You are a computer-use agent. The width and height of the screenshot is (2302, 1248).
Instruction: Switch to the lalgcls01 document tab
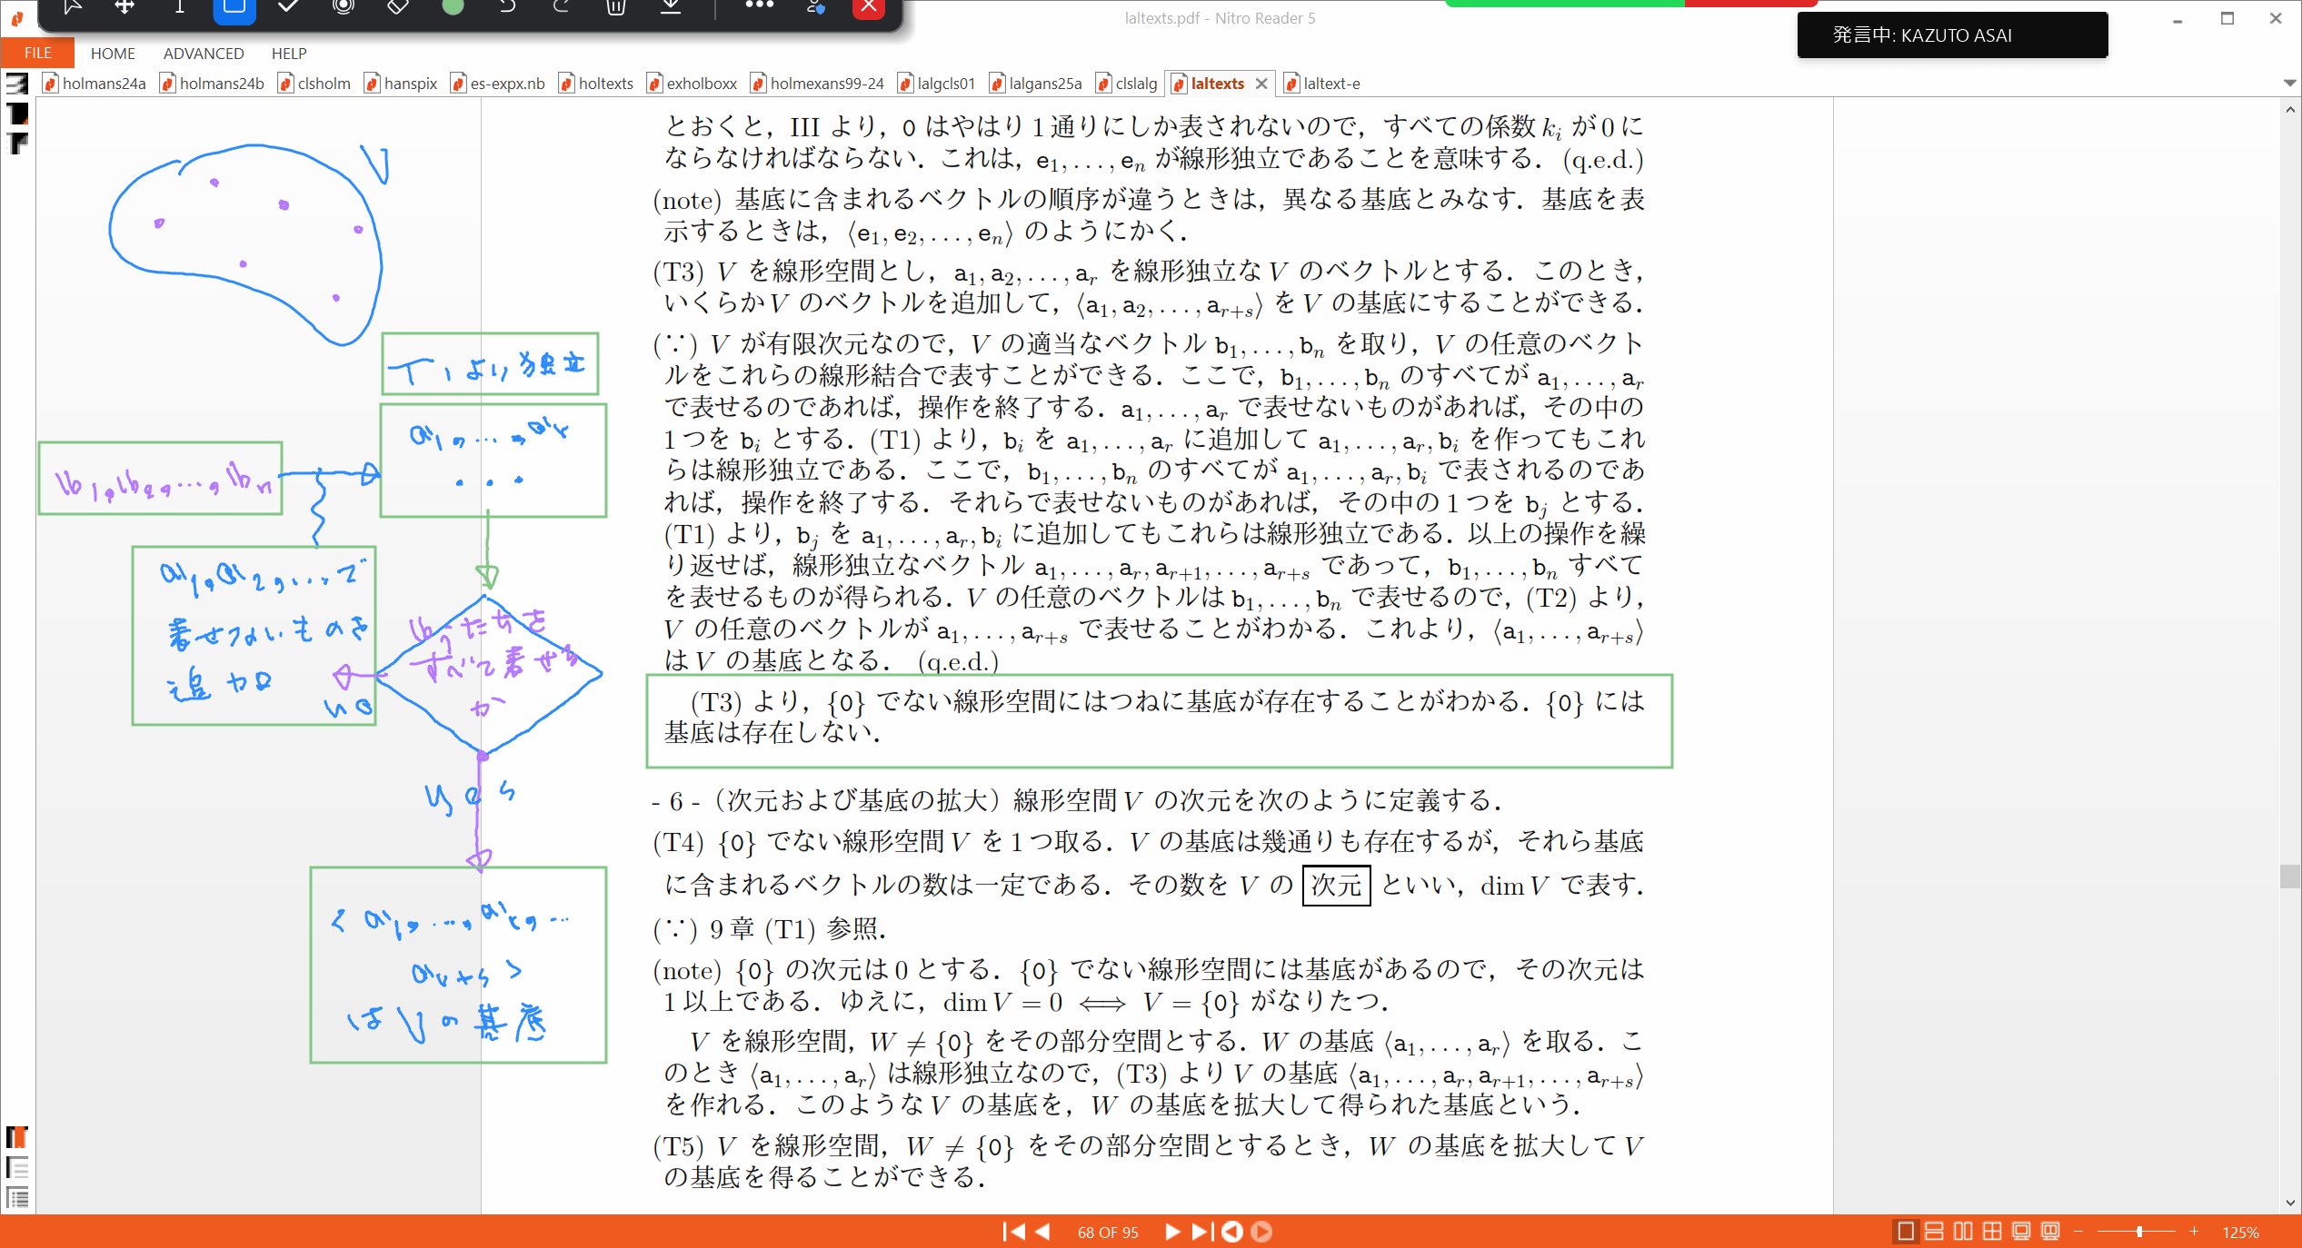pos(937,84)
